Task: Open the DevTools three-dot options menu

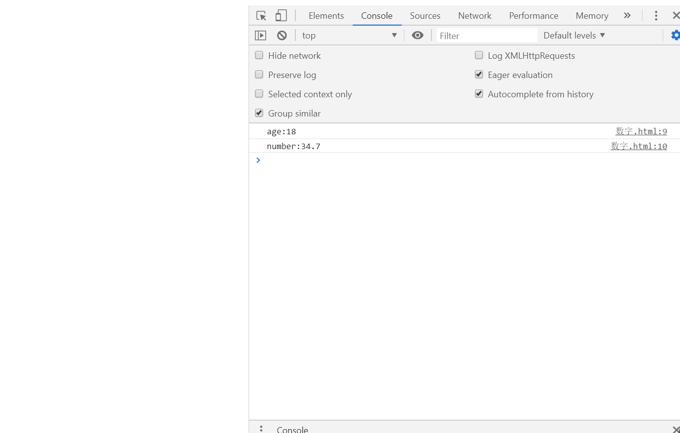Action: [x=656, y=16]
